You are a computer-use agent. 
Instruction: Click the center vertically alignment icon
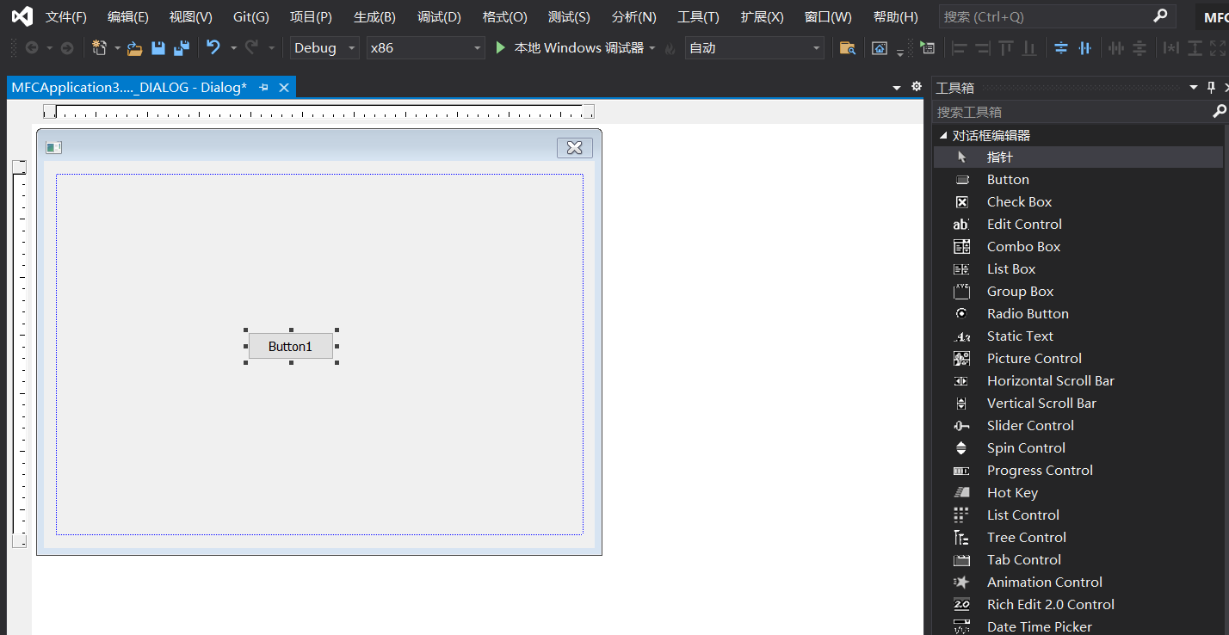click(x=1061, y=48)
